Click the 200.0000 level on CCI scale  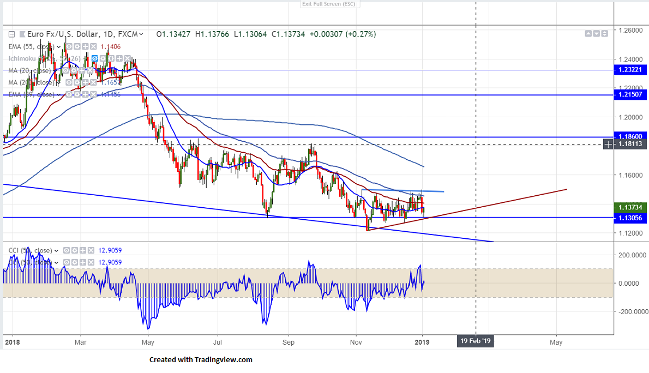click(x=632, y=255)
